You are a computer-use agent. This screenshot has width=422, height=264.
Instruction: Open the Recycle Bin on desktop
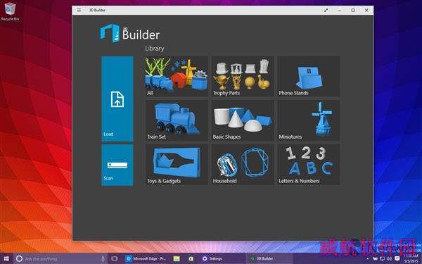tap(10, 11)
